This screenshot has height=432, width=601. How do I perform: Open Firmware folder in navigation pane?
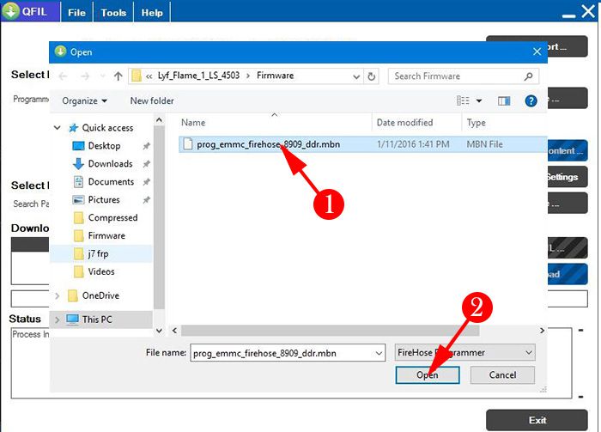(x=106, y=235)
